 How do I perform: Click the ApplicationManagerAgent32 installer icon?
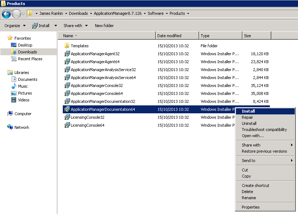click(67, 54)
